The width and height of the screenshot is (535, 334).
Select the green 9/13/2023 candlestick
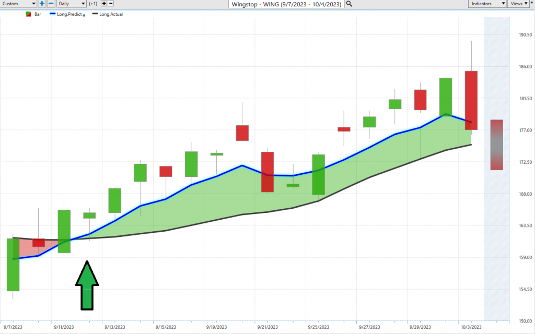(x=115, y=200)
